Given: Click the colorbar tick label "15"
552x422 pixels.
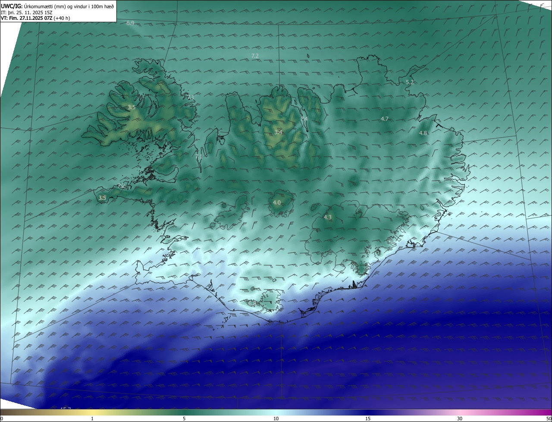Looking at the screenshot, I should [368, 419].
